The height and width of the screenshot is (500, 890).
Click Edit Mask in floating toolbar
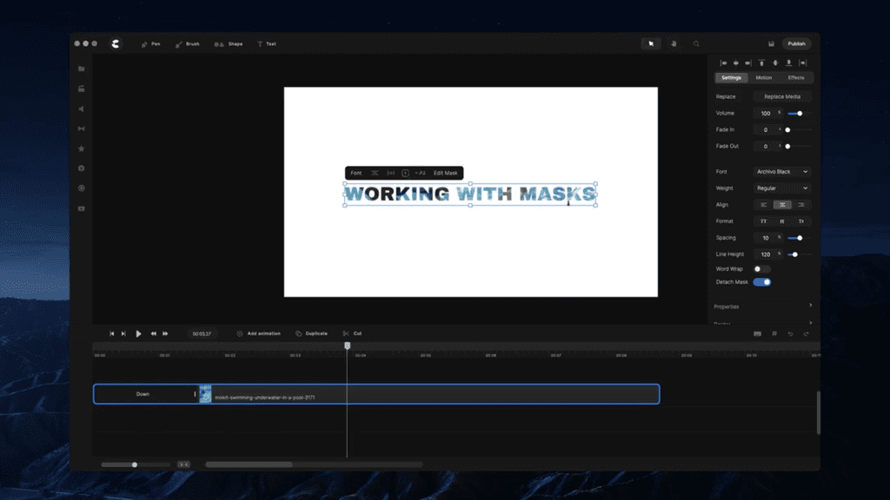point(445,174)
